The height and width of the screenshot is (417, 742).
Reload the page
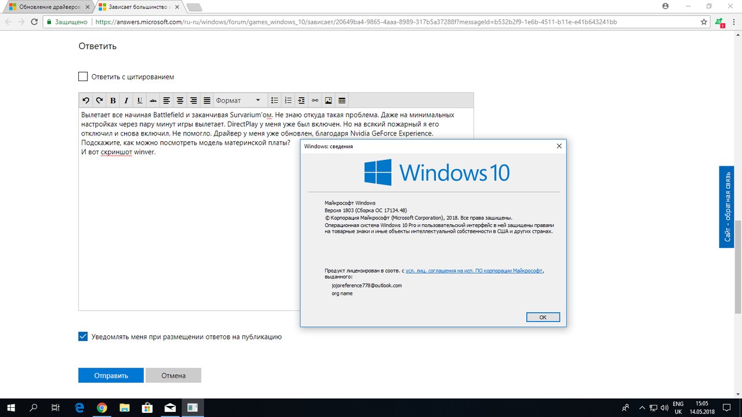(35, 22)
